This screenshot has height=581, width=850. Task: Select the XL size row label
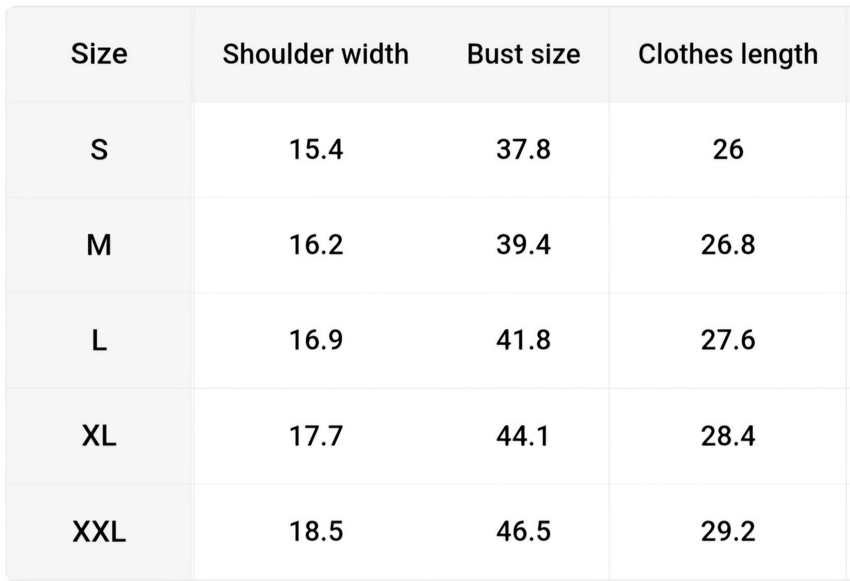(99, 436)
